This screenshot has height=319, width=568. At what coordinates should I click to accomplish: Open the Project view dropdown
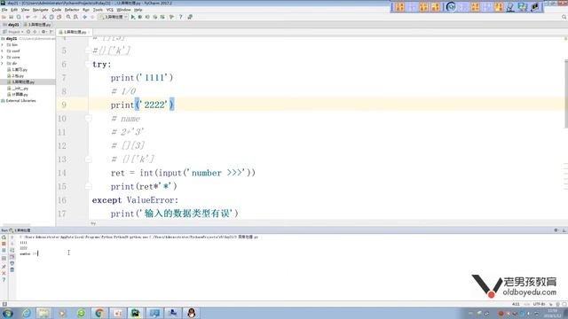pyautogui.click(x=13, y=32)
